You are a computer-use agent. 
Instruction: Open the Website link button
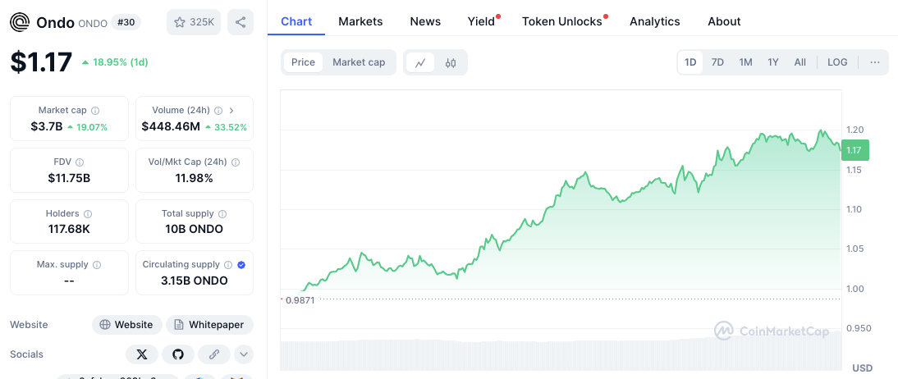pos(127,325)
